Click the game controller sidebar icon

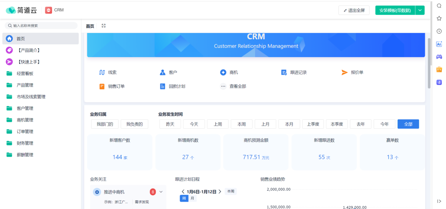coord(439,57)
